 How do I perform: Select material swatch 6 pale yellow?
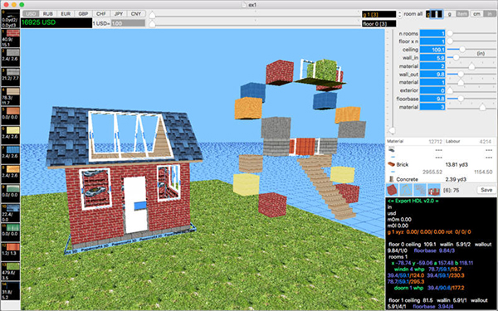pos(11,135)
